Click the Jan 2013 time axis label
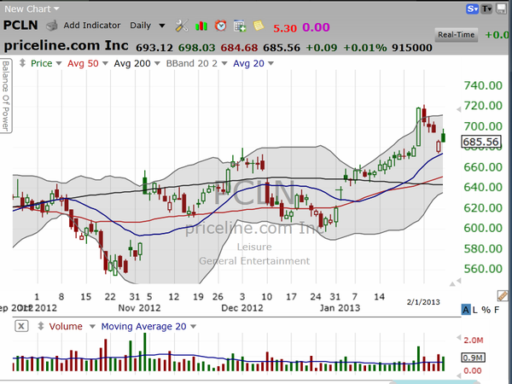The image size is (512, 384). coord(340,308)
